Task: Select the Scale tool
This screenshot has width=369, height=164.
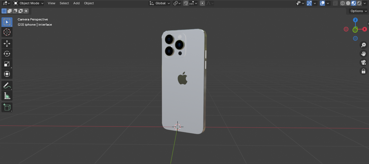Action: [7, 64]
